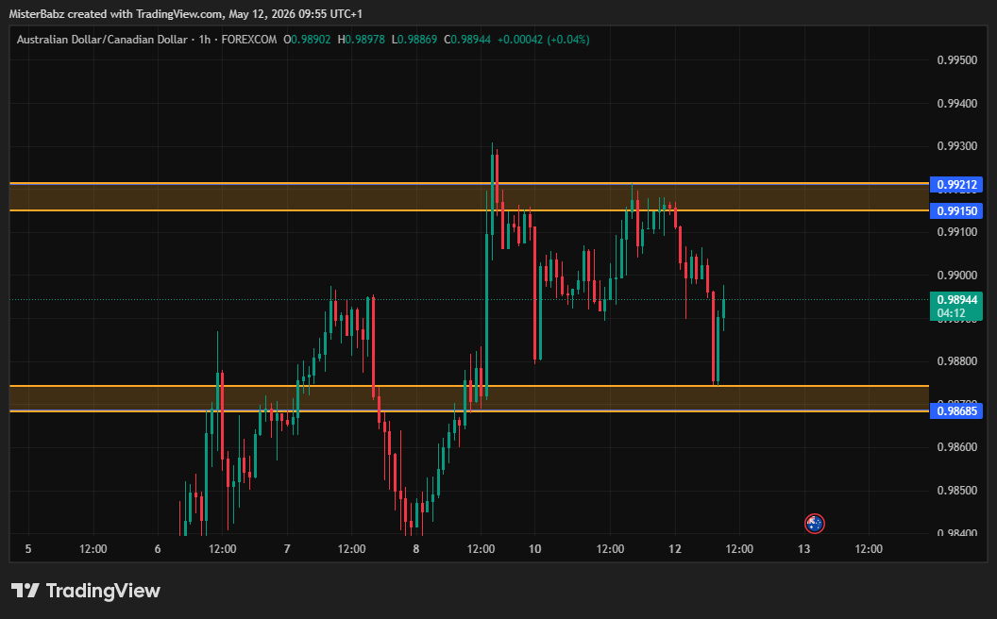Click the 0.99100 price axis label
Viewport: 997px width, 619px height.
[957, 232]
